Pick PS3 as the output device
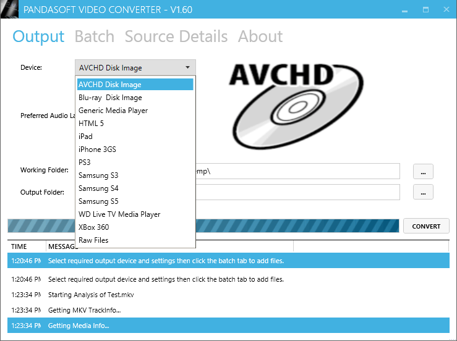Image resolution: width=457 pixels, height=341 pixels. click(x=135, y=162)
